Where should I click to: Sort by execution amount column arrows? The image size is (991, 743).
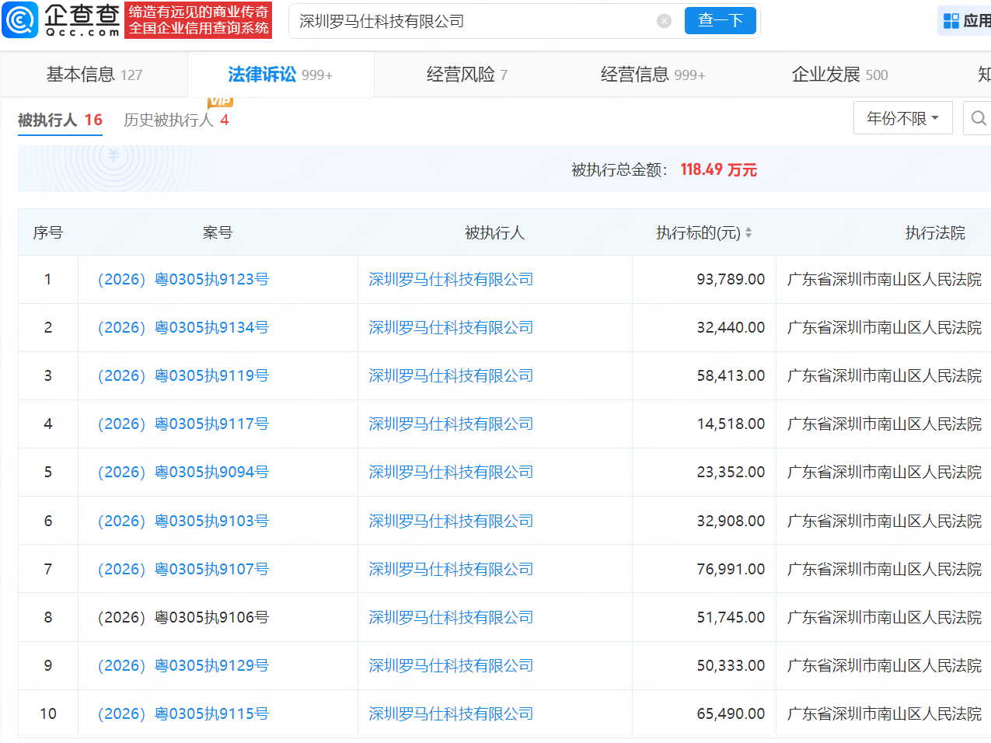[748, 232]
